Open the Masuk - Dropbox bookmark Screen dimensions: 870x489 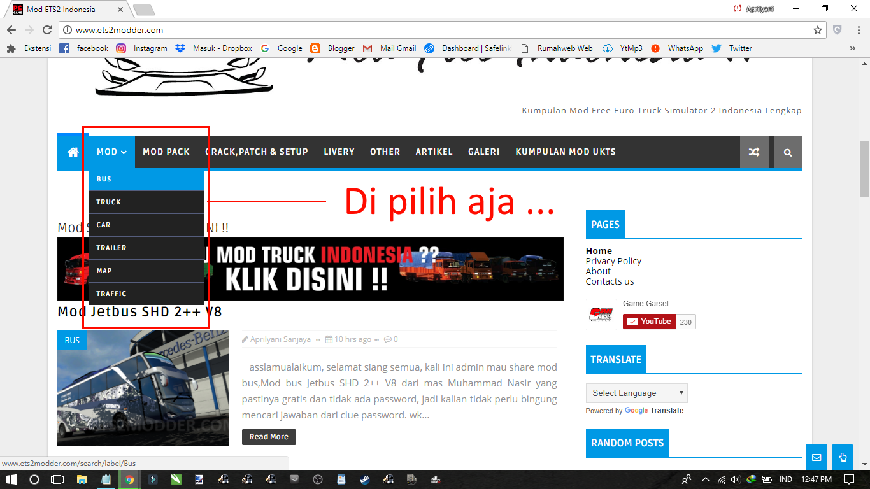coord(214,48)
